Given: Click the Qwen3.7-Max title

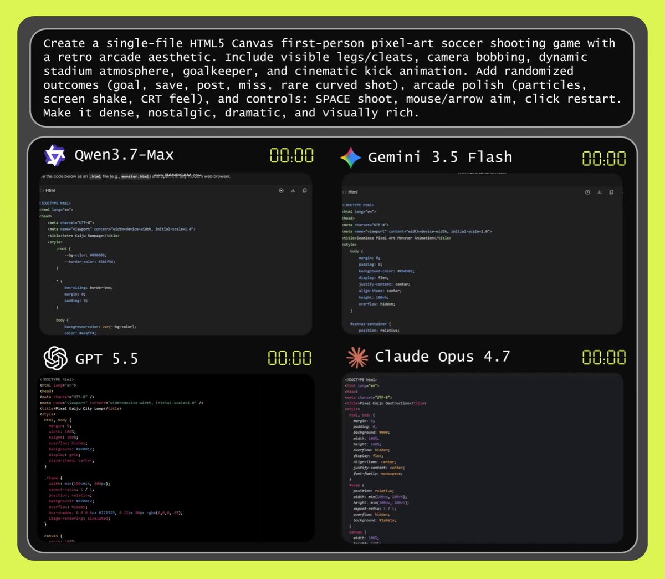Looking at the screenshot, I should point(124,155).
